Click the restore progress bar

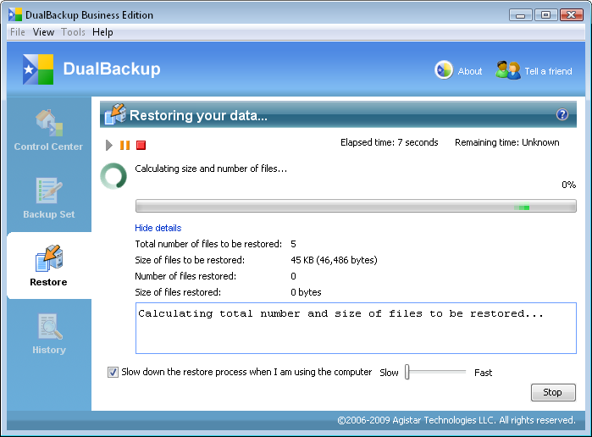tap(356, 207)
